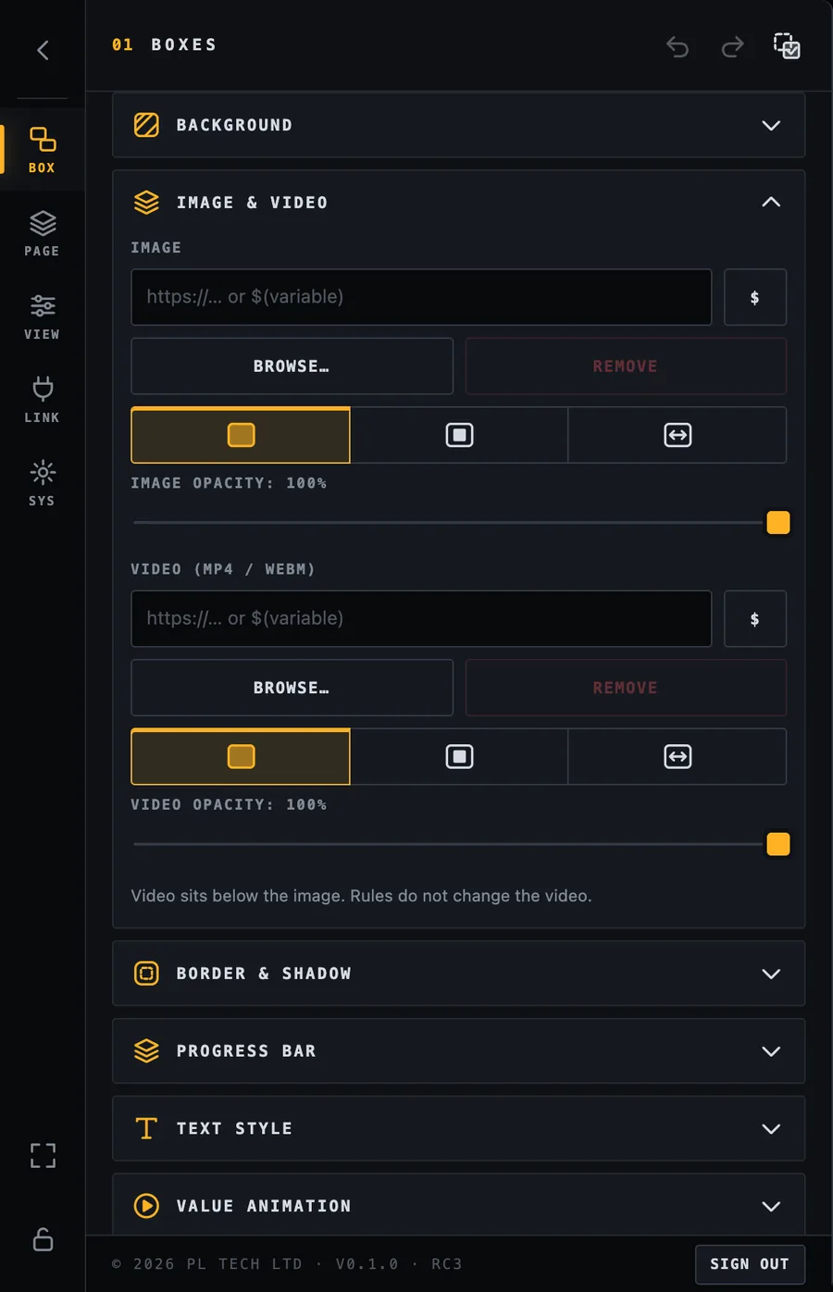Select contain mode for the video

[459, 756]
